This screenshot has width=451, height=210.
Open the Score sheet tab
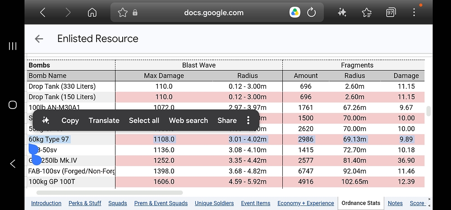pos(417,203)
